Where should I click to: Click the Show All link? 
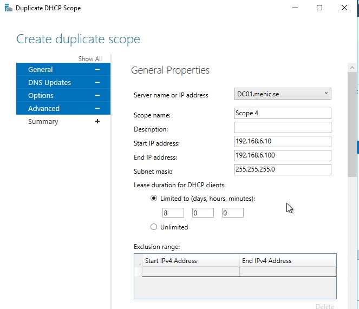click(90, 59)
